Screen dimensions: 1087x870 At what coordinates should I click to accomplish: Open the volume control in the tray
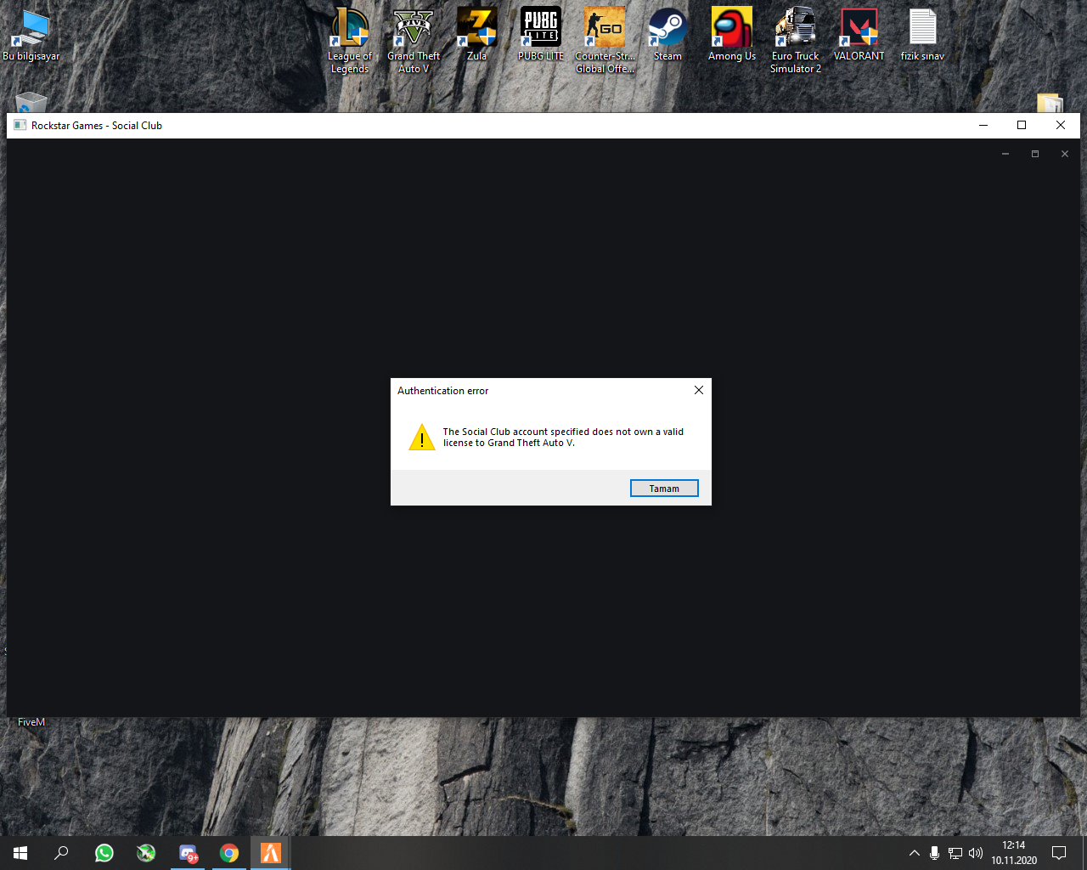point(976,853)
